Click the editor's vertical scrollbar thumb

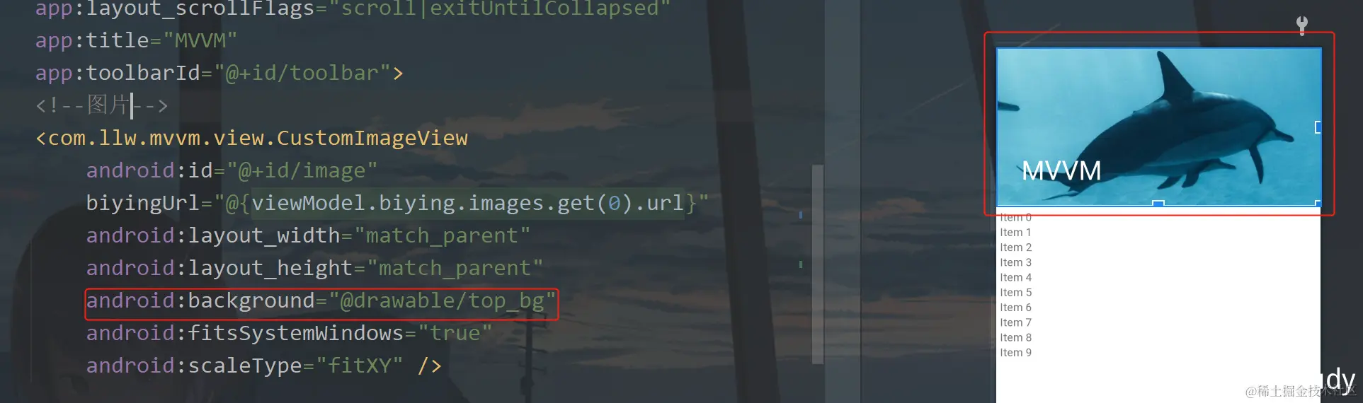(818, 264)
